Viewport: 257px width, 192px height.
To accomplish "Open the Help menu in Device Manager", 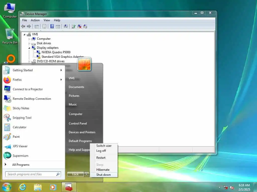I will point(57,20).
